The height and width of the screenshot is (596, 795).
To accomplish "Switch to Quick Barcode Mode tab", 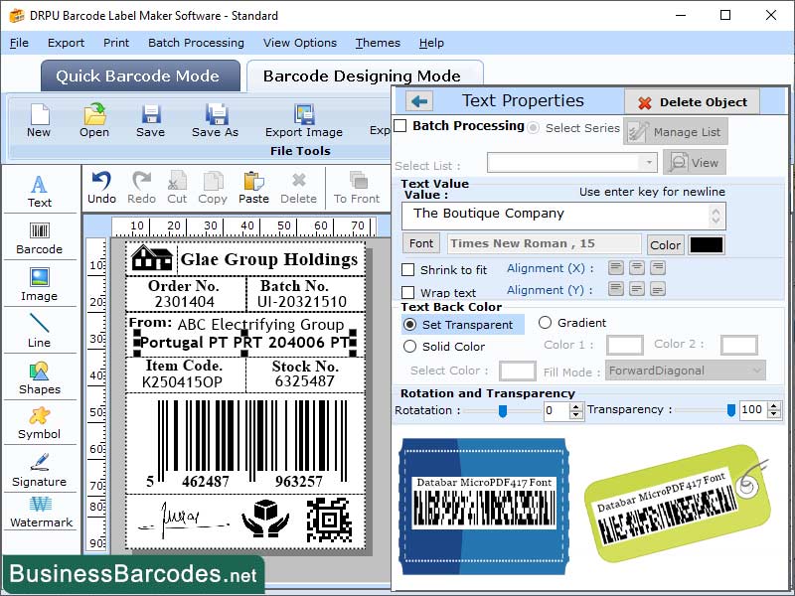I will (x=139, y=75).
